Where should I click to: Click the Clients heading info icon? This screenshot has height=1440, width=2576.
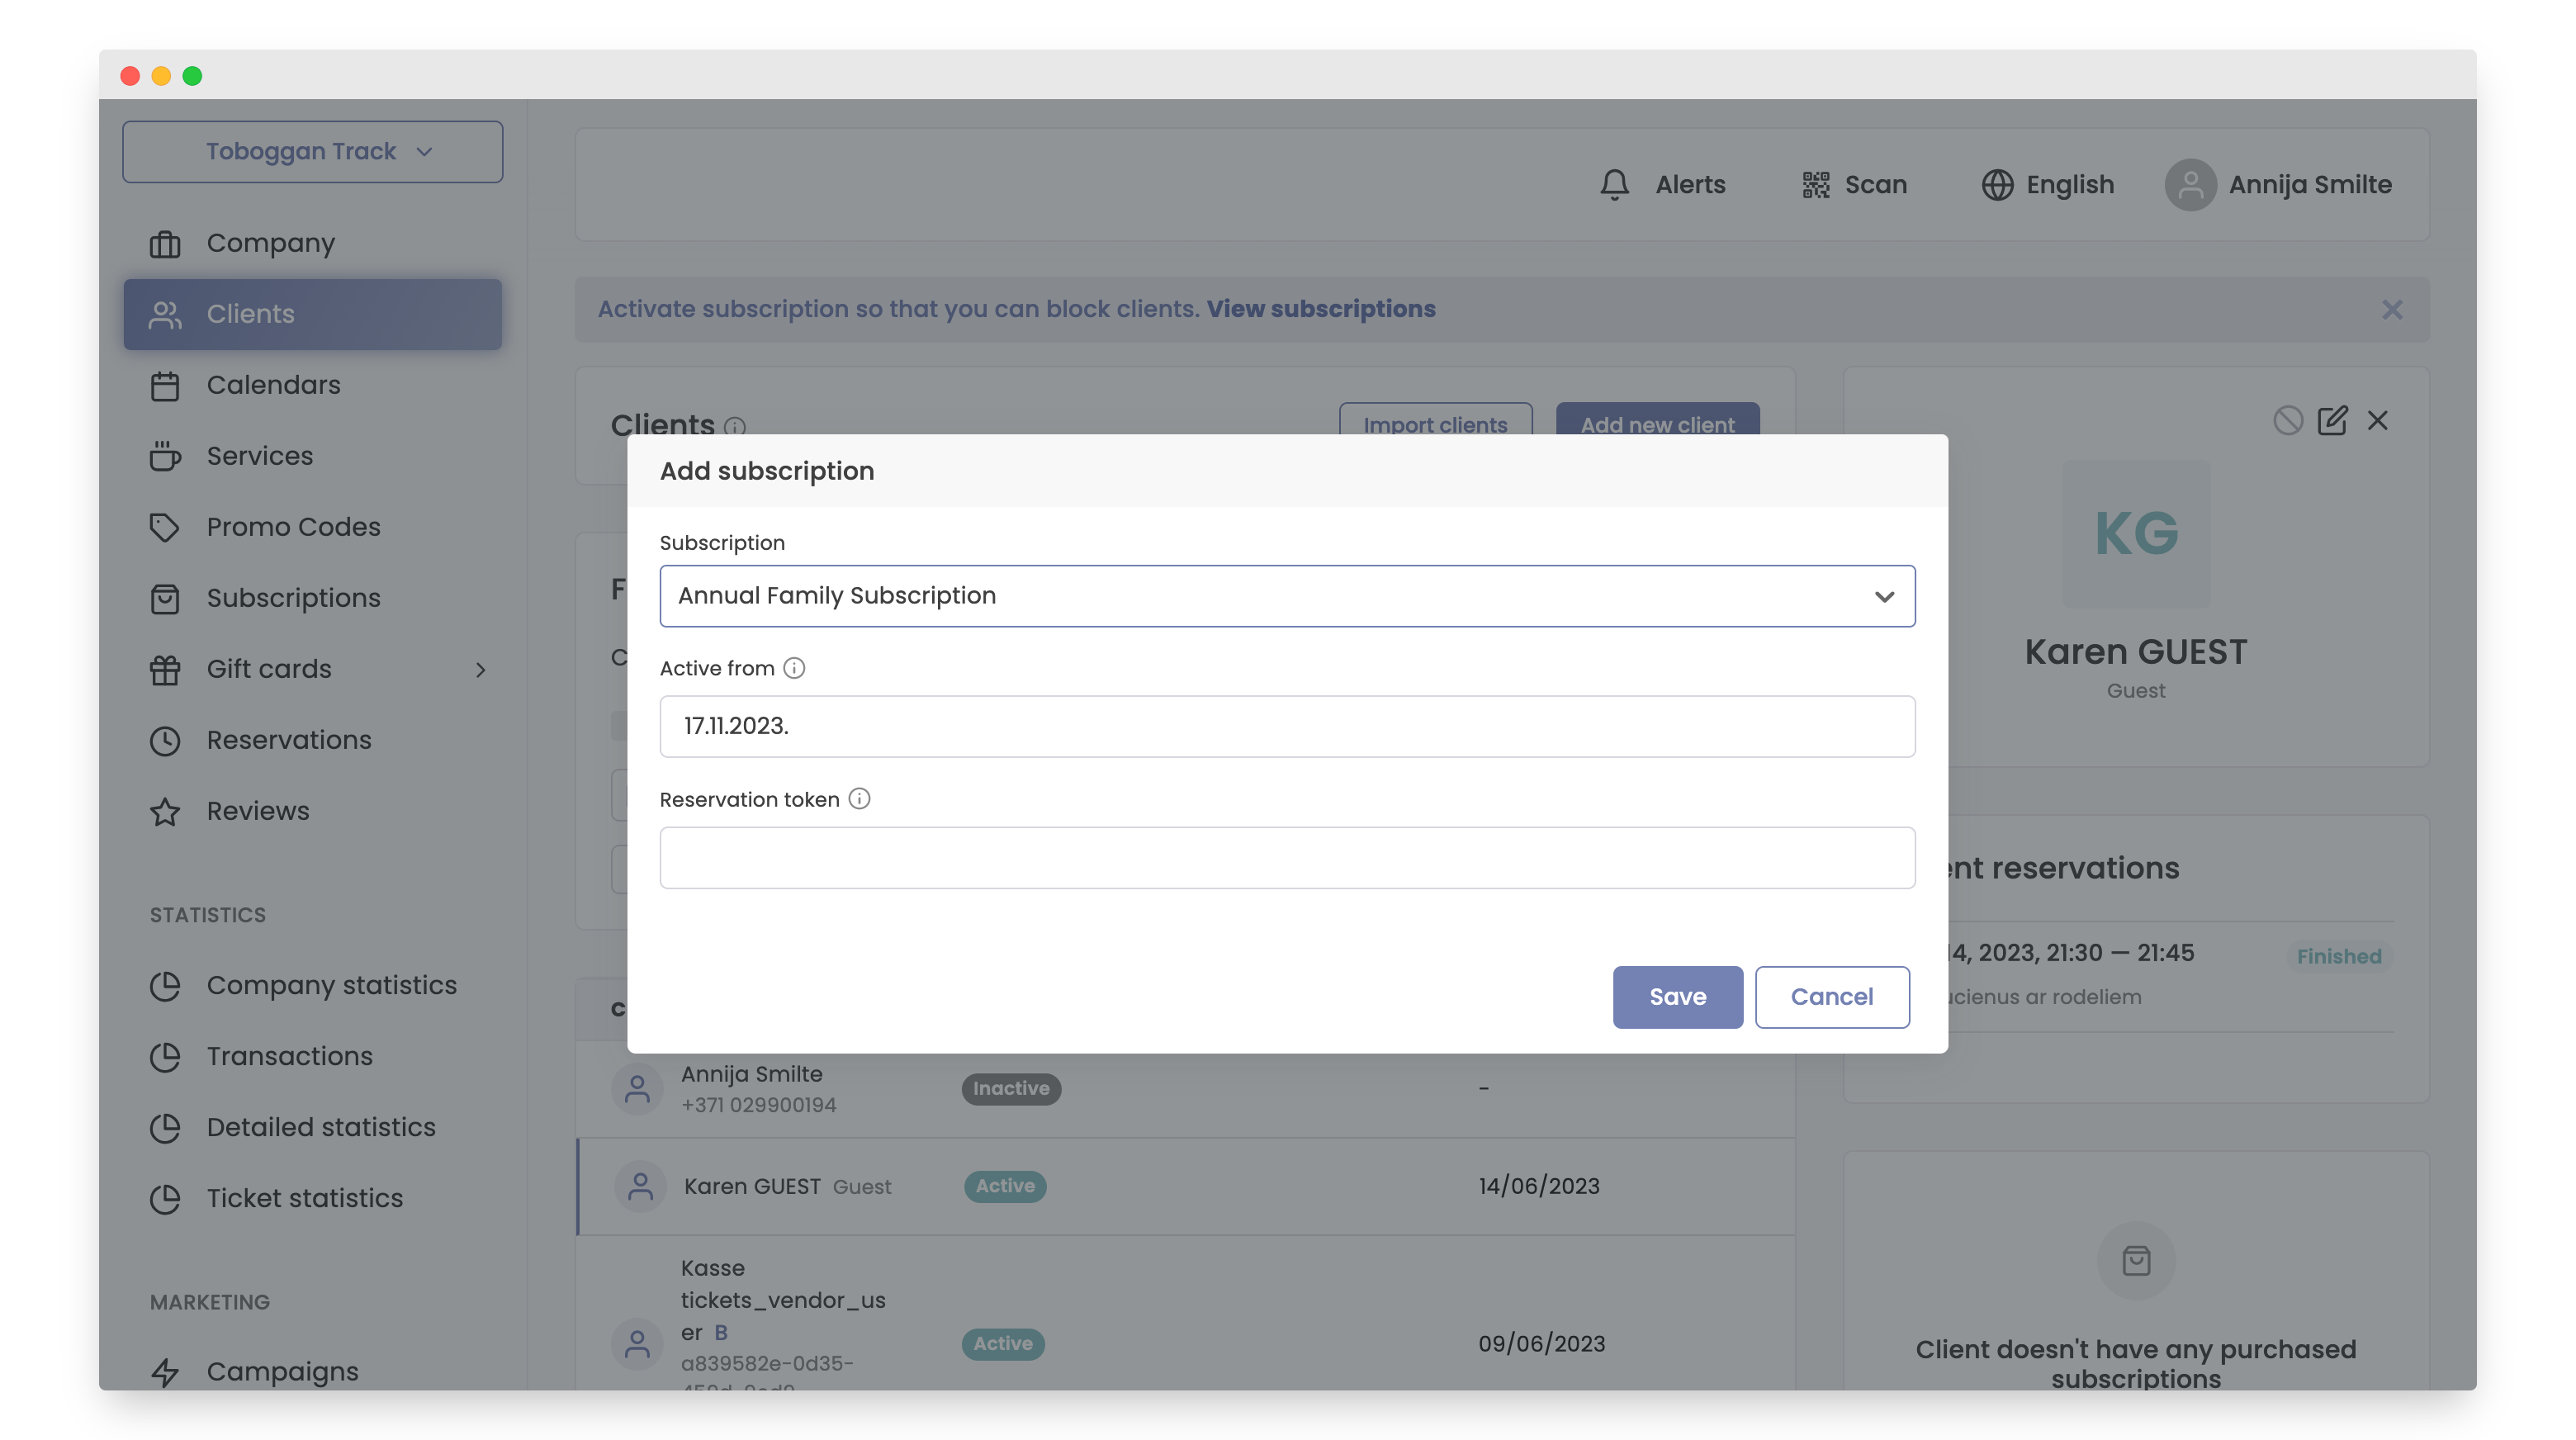point(735,427)
